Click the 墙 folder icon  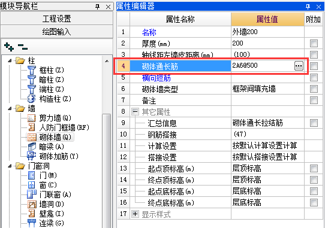[x=20, y=108]
